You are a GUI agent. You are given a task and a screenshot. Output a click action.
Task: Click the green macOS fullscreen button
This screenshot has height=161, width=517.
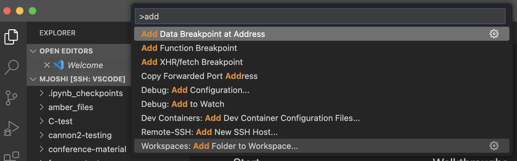32,11
